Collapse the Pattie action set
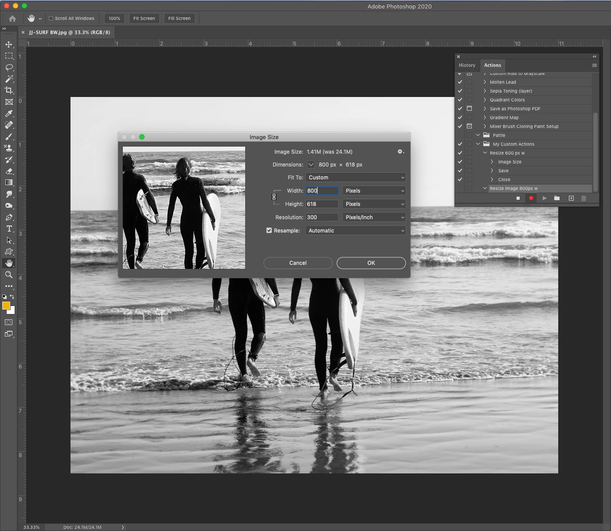The image size is (611, 531). coord(478,135)
